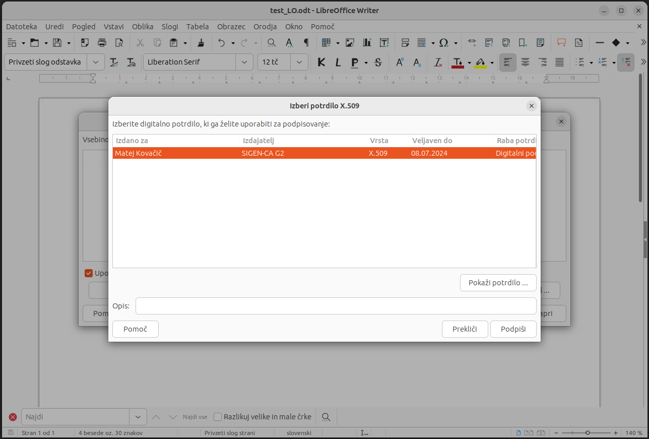Click the Open document folder icon

[34, 43]
